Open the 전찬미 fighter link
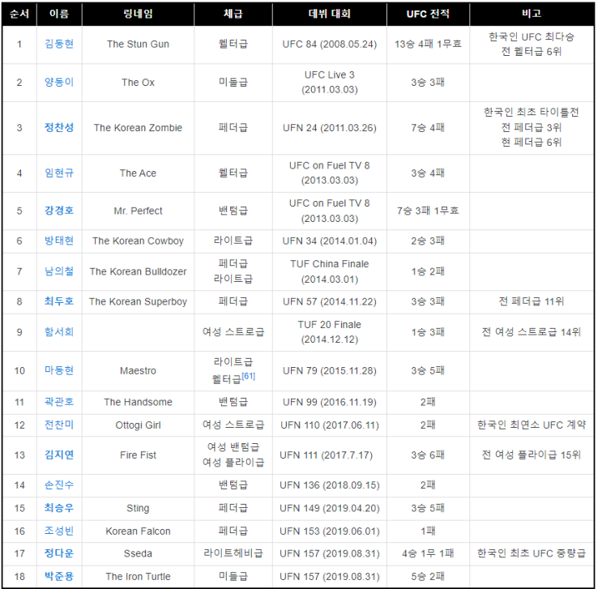The image size is (602, 589). 59,425
